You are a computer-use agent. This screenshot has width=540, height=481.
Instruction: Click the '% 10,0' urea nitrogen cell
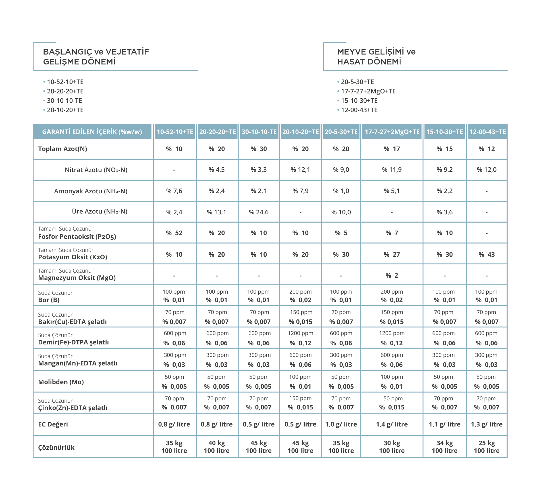(x=341, y=212)
